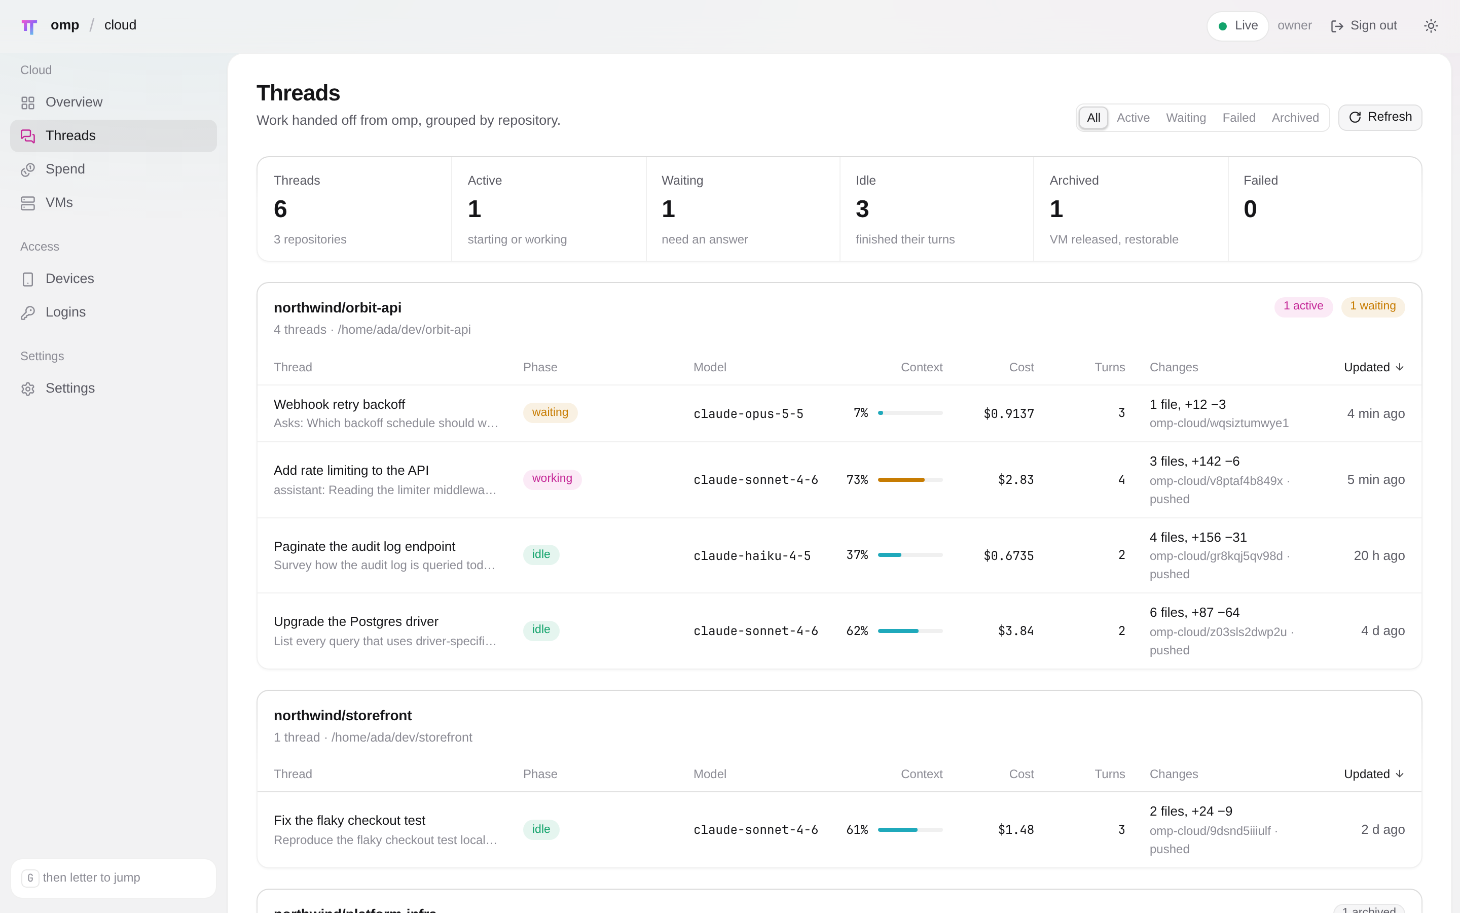Click the Archived summary card
This screenshot has height=913, width=1460.
pyautogui.click(x=1130, y=209)
